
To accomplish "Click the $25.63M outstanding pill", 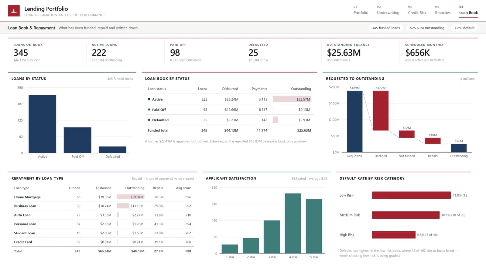I will pos(427,28).
